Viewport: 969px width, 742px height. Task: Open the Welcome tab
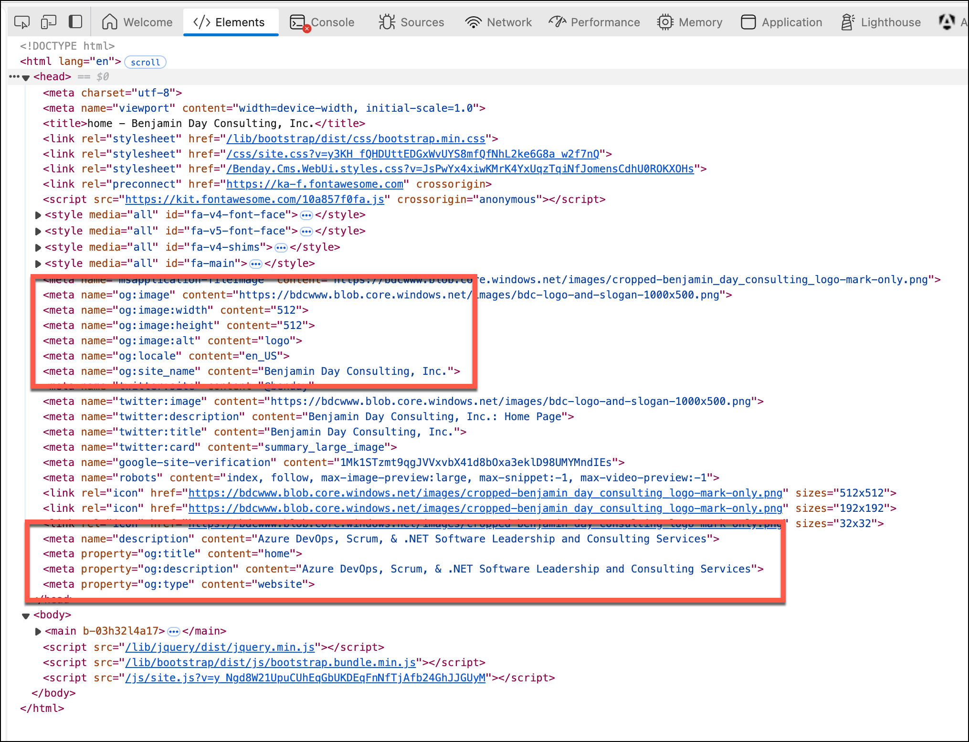(137, 22)
